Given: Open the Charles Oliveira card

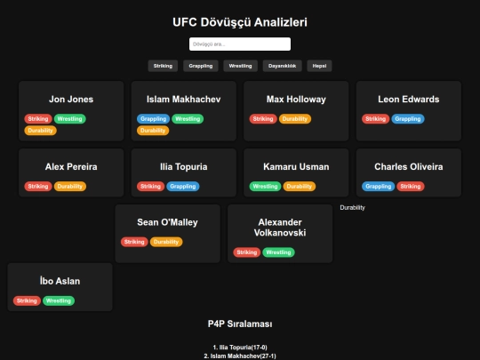Looking at the screenshot, I should (x=409, y=172).
